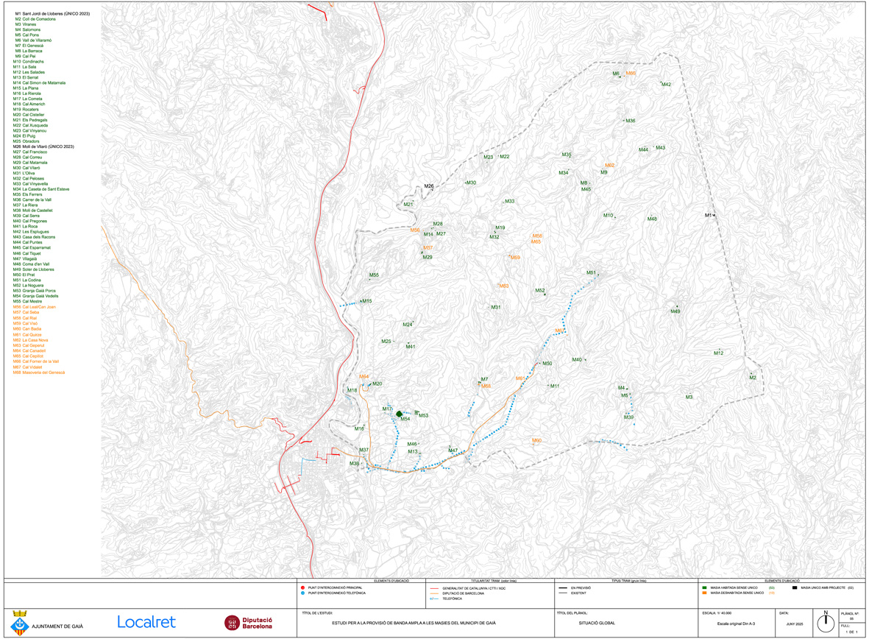Select list entry 'M26 Molí de Vilaró'

click(43, 146)
